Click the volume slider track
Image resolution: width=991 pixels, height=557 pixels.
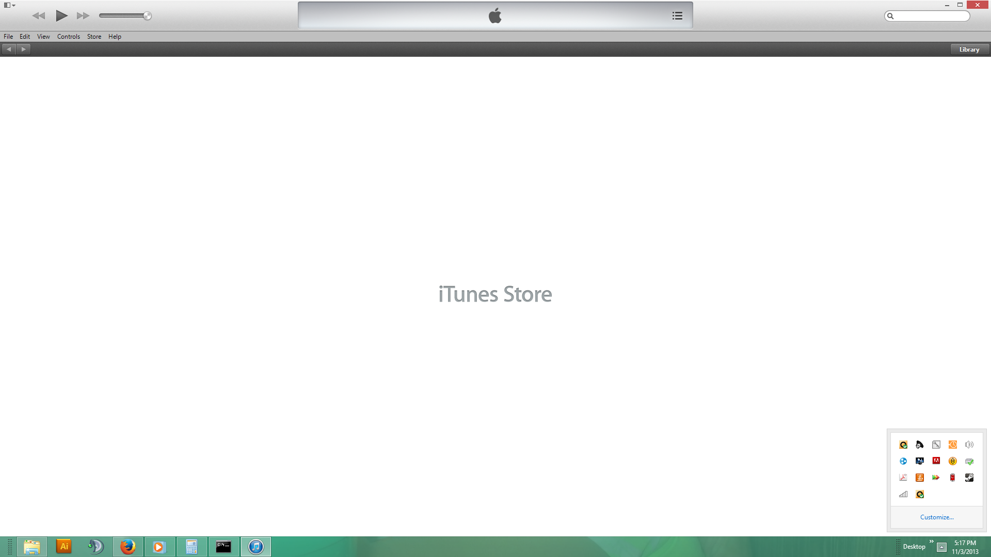coord(121,16)
